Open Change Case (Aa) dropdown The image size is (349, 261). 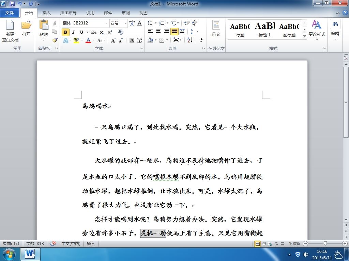[x=101, y=40]
